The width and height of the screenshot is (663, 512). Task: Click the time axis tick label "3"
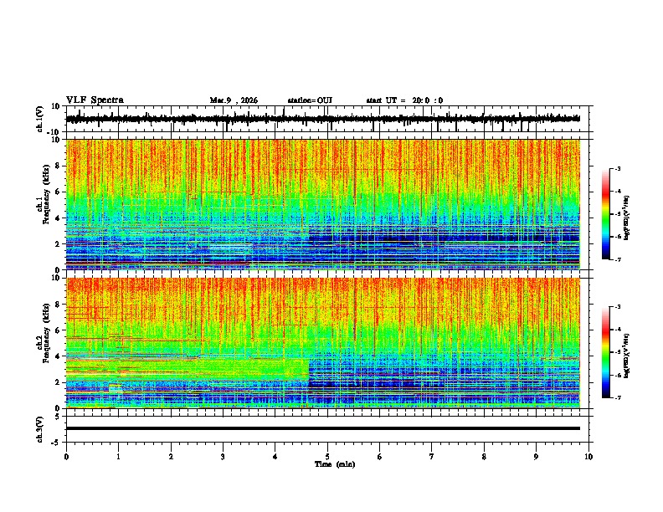coord(223,457)
